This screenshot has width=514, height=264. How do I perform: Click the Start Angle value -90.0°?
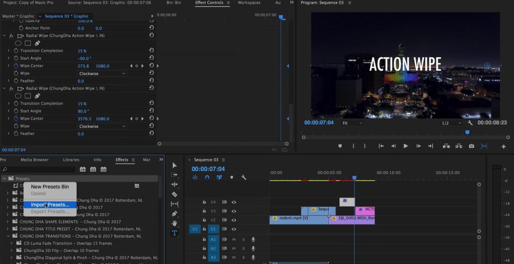point(84,58)
